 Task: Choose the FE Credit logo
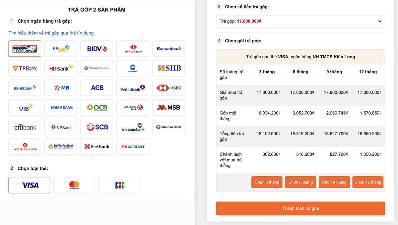[133, 146]
